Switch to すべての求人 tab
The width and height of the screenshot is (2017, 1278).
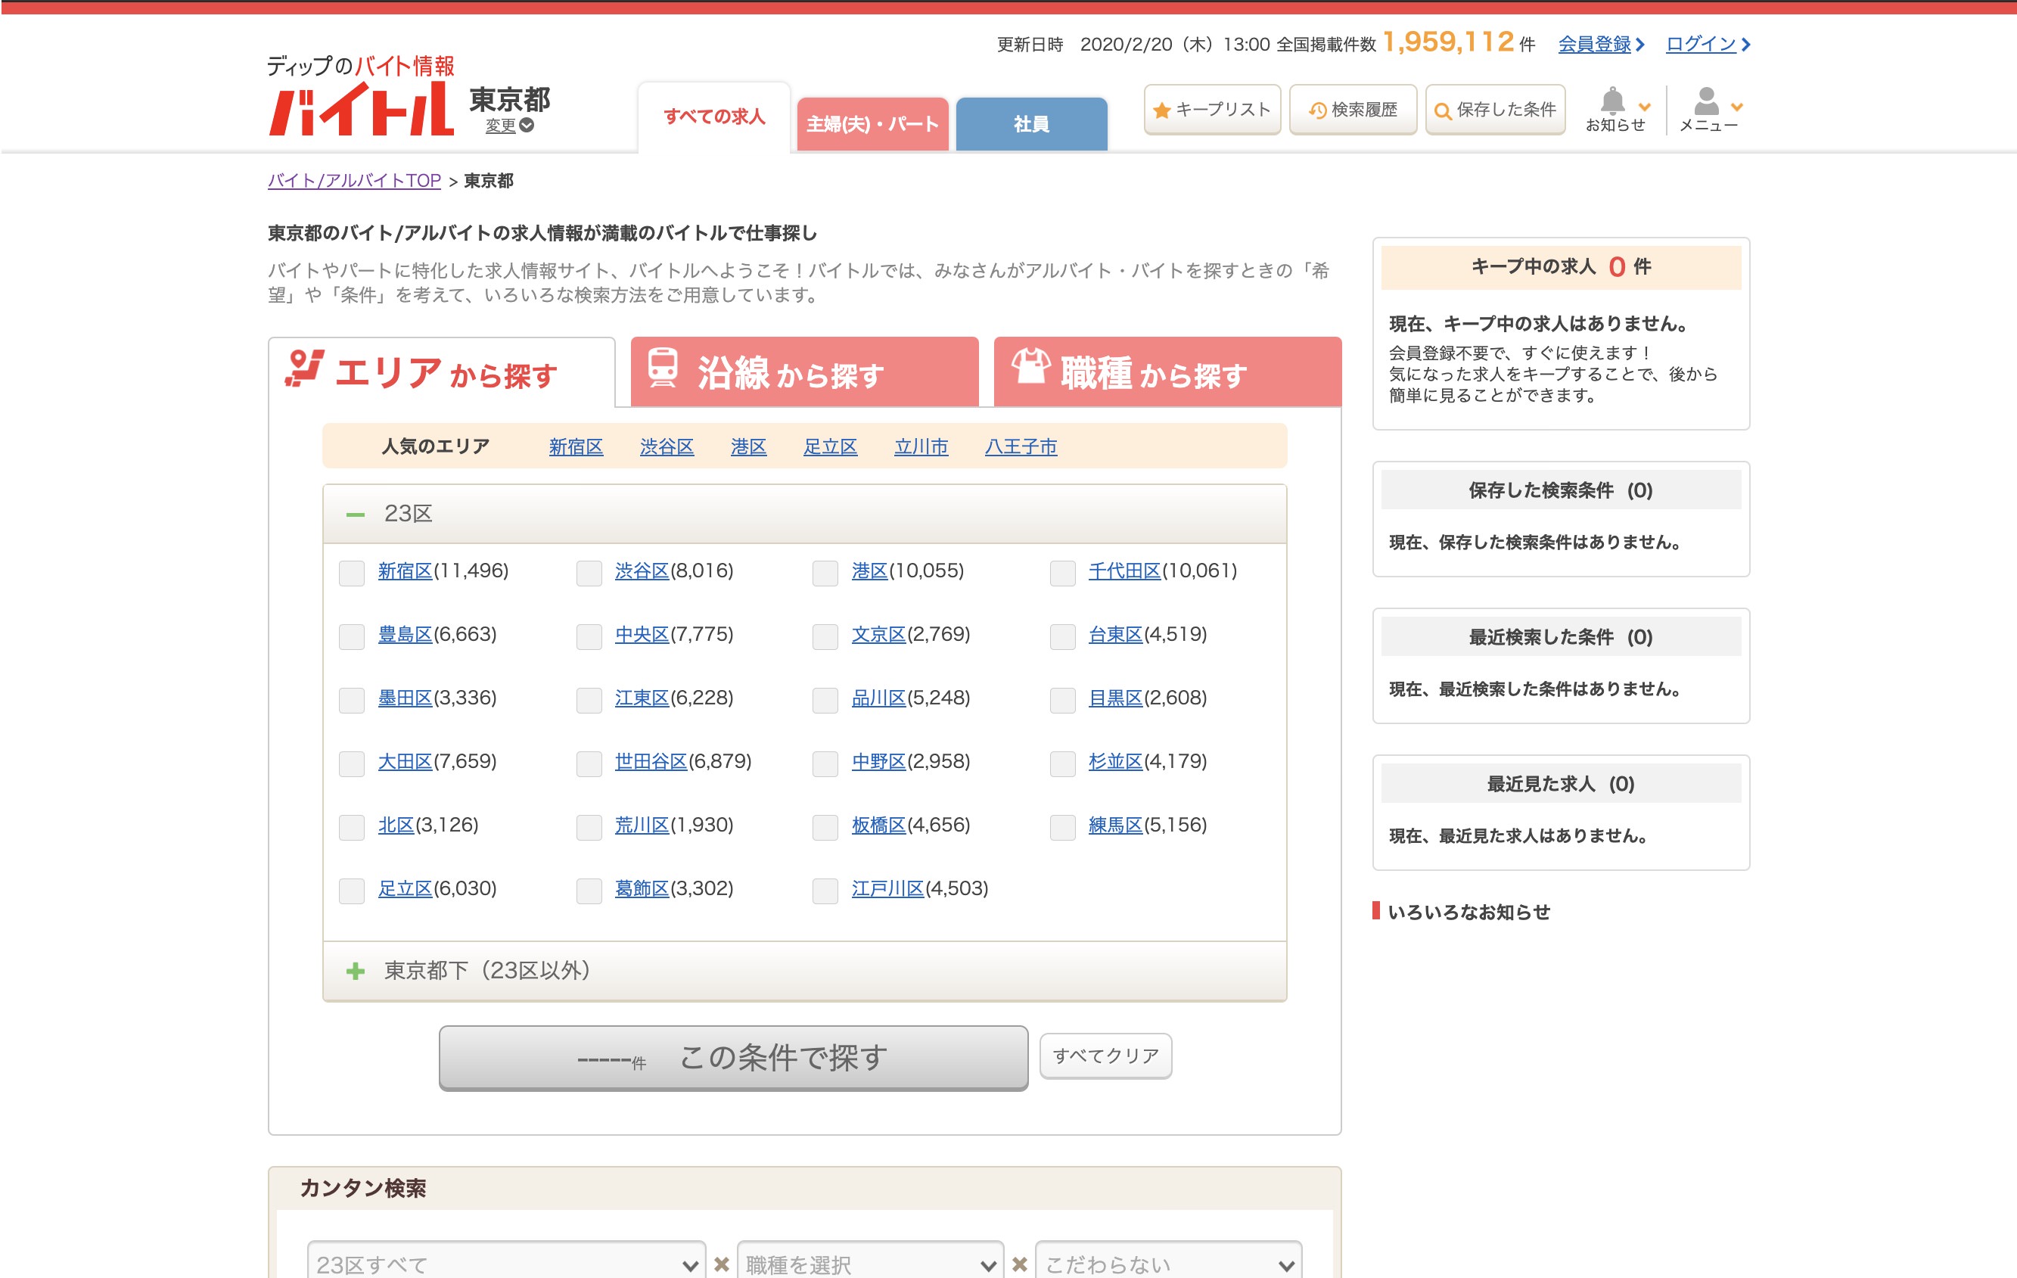pos(713,117)
